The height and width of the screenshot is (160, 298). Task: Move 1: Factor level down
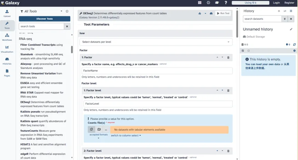pyautogui.click(x=222, y=90)
